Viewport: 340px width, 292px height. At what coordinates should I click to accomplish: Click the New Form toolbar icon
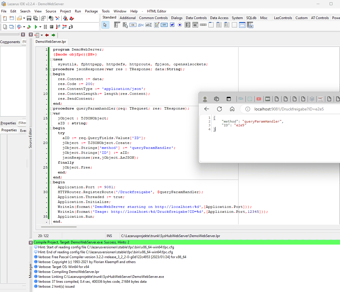(12, 19)
